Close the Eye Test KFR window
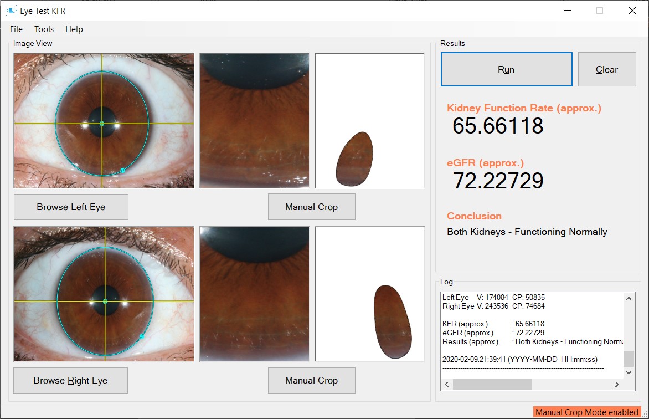 [x=632, y=11]
